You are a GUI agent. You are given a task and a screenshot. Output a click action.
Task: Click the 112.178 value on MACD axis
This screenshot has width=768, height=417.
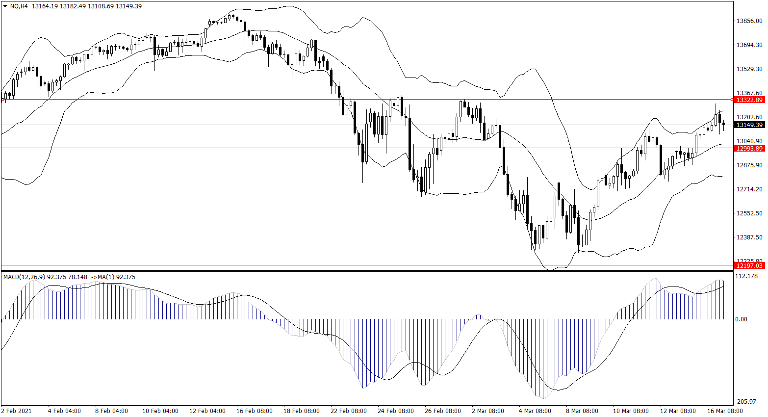coord(747,276)
